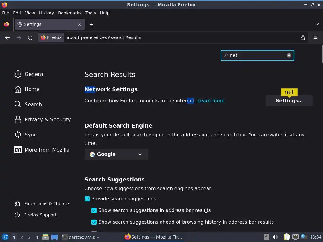323x242 pixels.
Task: Follow the Learn more link
Action: pos(211,101)
